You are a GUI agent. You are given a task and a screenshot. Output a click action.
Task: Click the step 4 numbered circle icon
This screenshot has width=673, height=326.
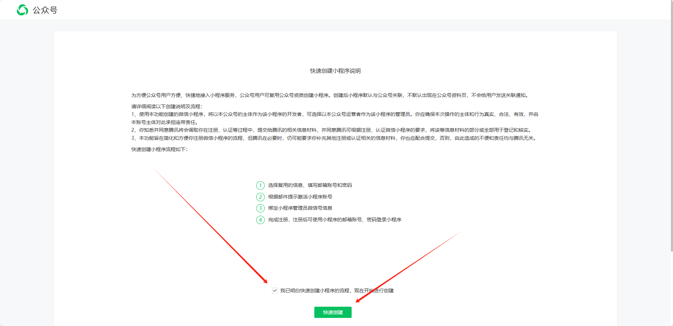(x=260, y=220)
